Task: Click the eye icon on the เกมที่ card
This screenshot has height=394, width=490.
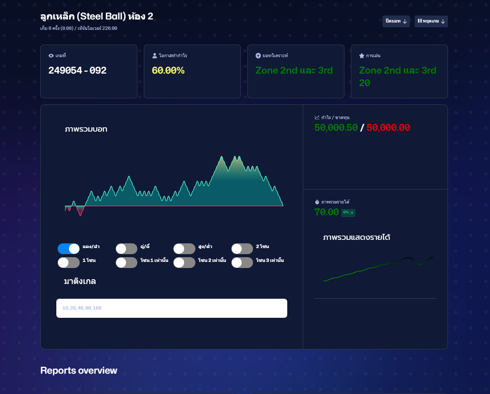Action: click(52, 55)
